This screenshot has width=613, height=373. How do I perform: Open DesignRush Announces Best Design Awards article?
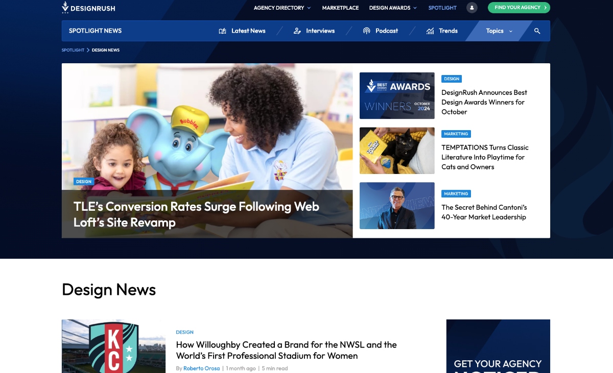click(x=484, y=102)
